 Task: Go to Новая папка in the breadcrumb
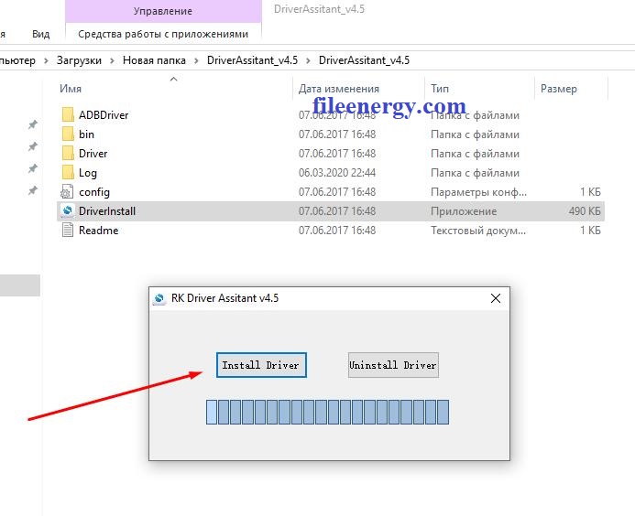pos(154,60)
